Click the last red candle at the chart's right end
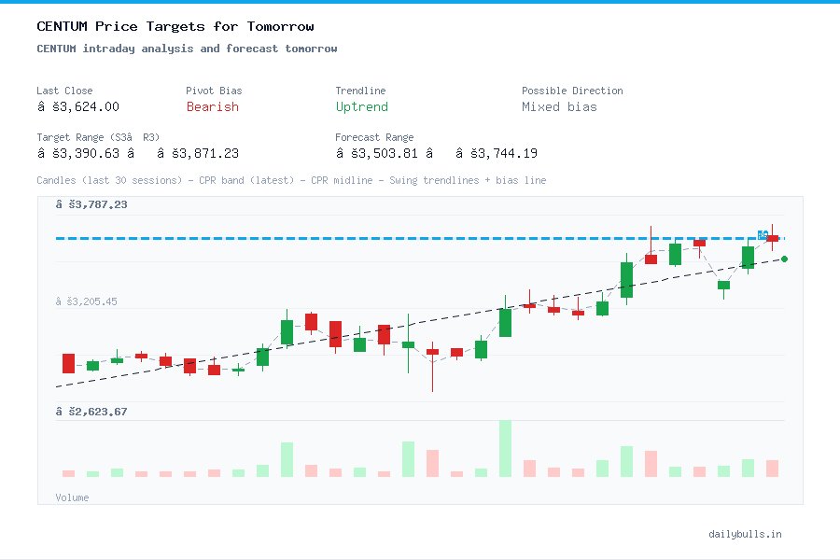 pyautogui.click(x=772, y=239)
